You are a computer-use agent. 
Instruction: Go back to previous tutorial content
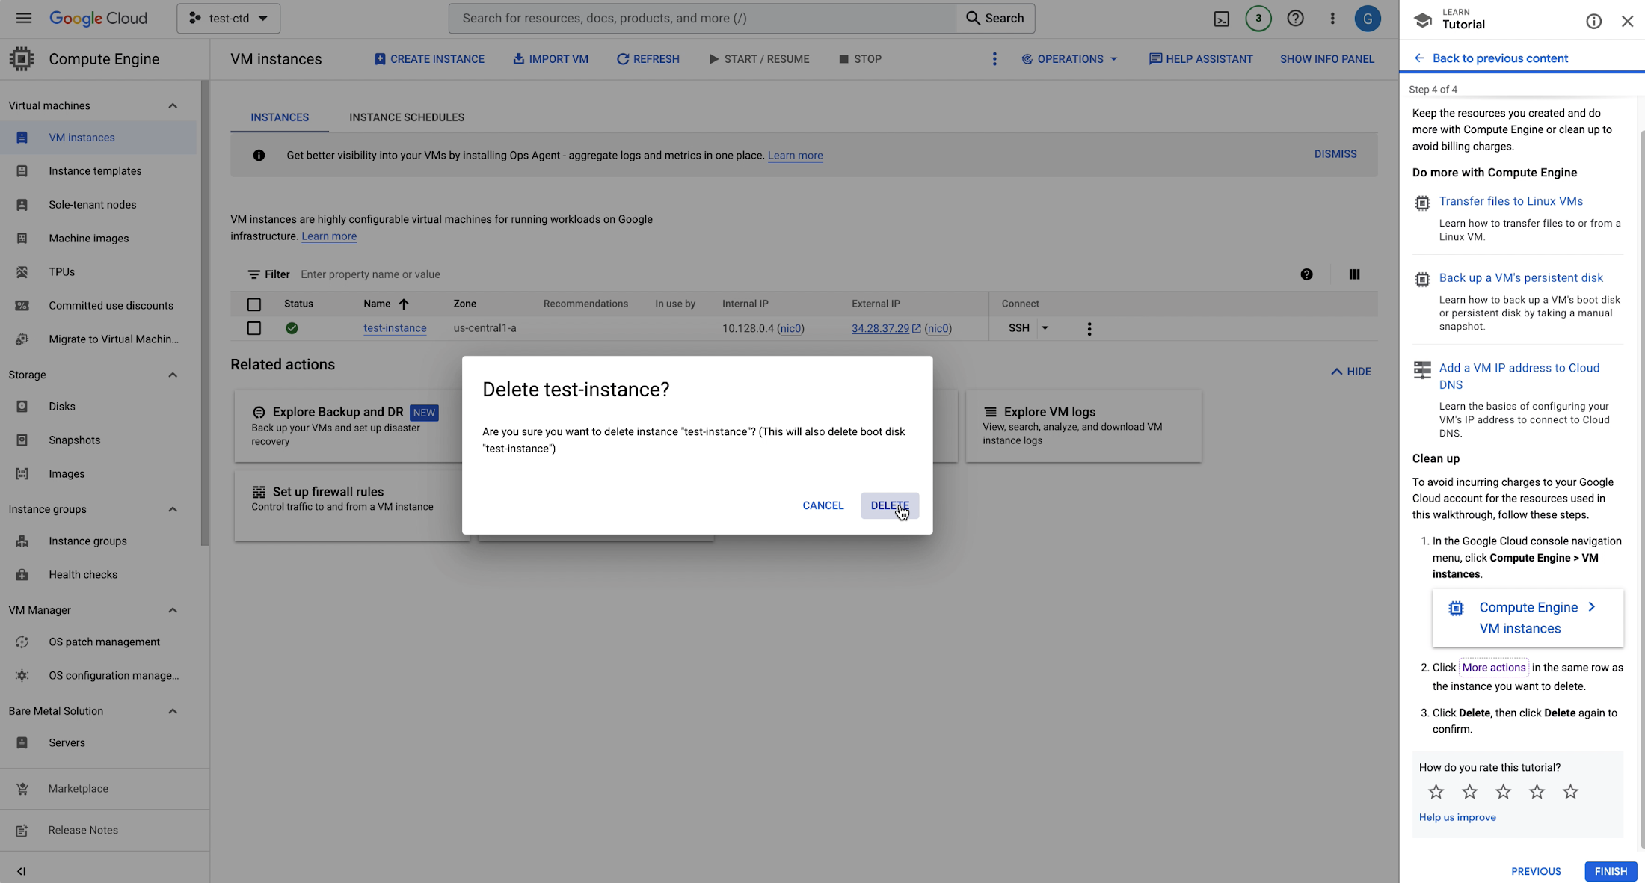click(1491, 58)
